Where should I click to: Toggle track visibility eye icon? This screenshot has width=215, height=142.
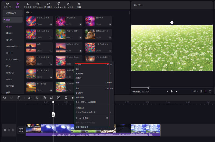coord(9,130)
